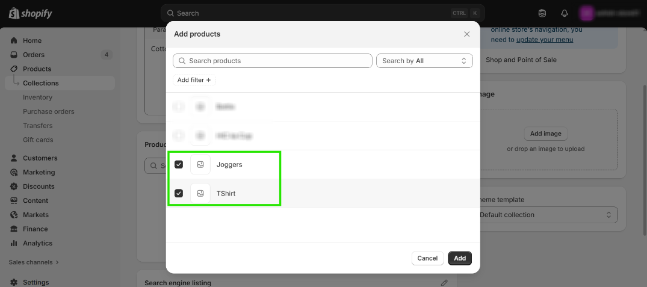Screen dimensions: 647x287
Task: Click the Shopify logo icon
Action: [14, 13]
